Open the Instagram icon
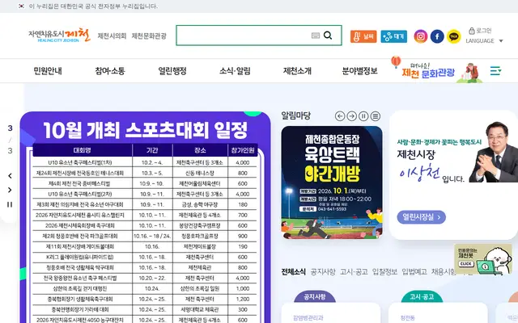 421,36
